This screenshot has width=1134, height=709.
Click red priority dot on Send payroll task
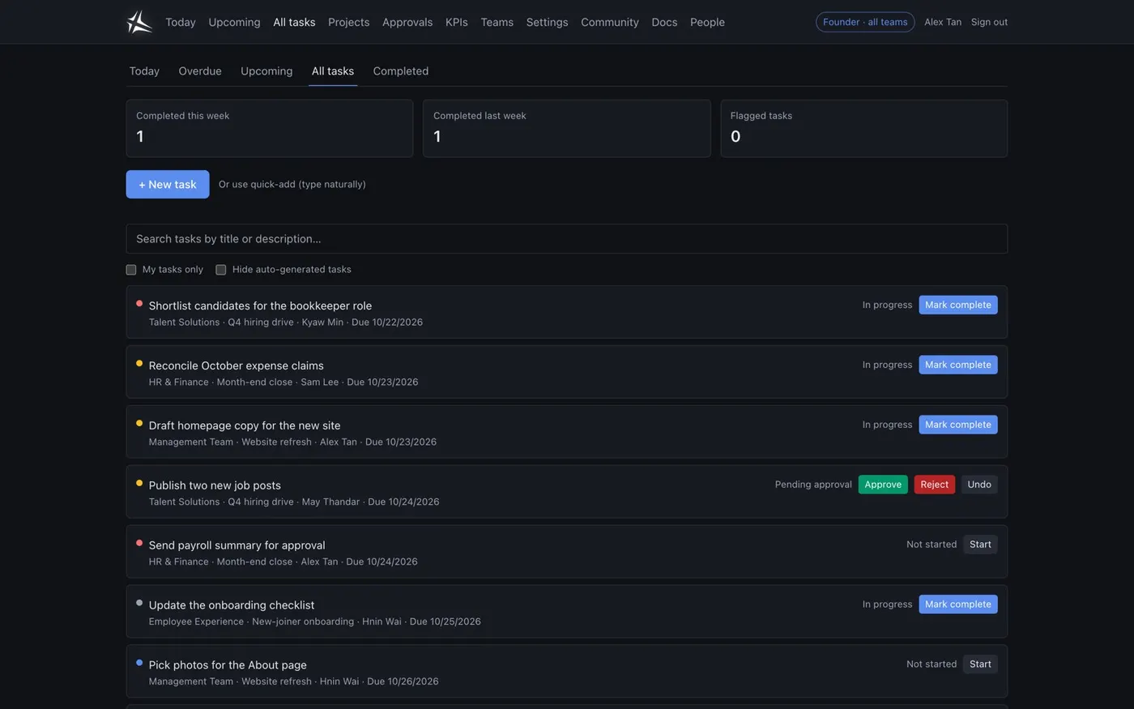(x=139, y=543)
